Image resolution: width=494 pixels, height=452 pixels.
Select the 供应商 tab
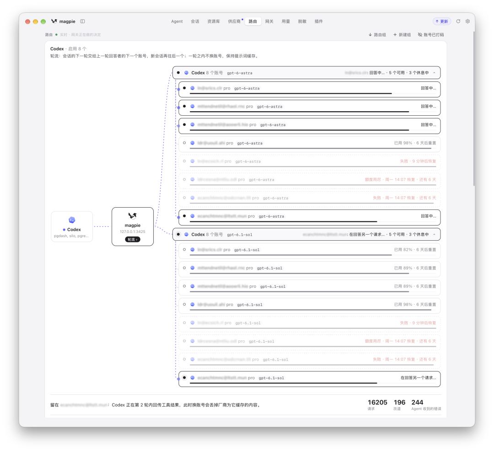click(234, 22)
